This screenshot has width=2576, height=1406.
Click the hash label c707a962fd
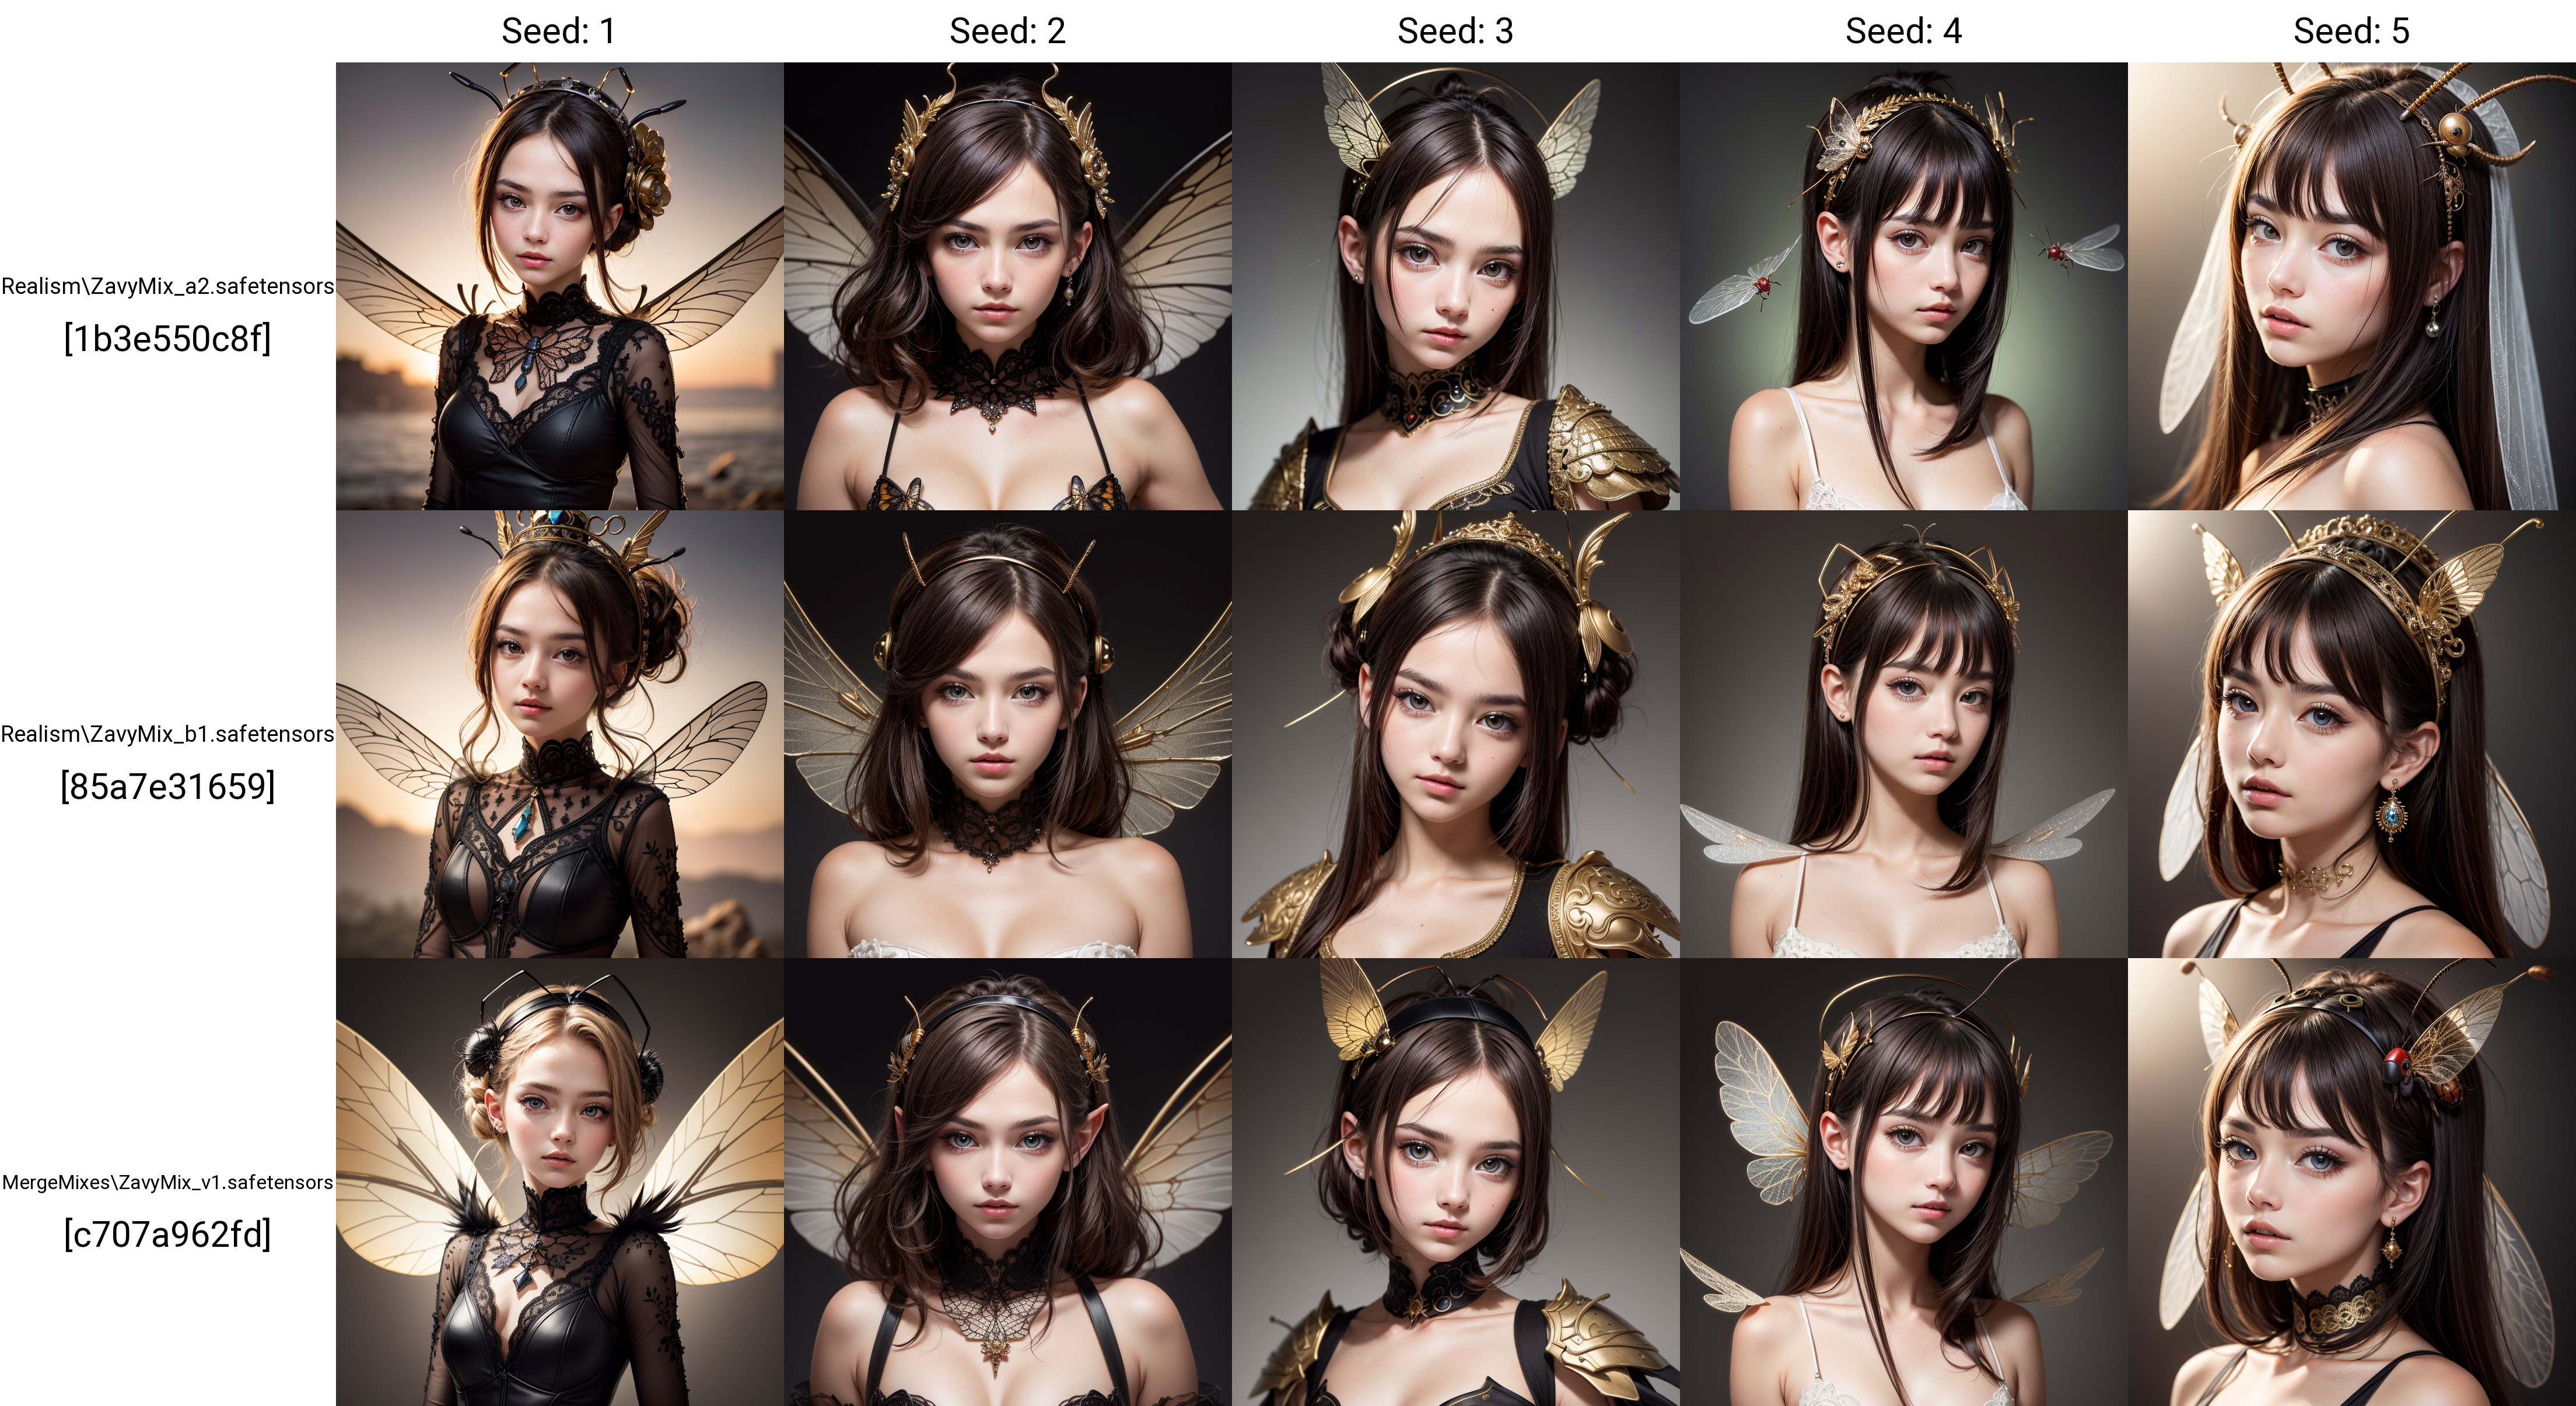point(168,1235)
